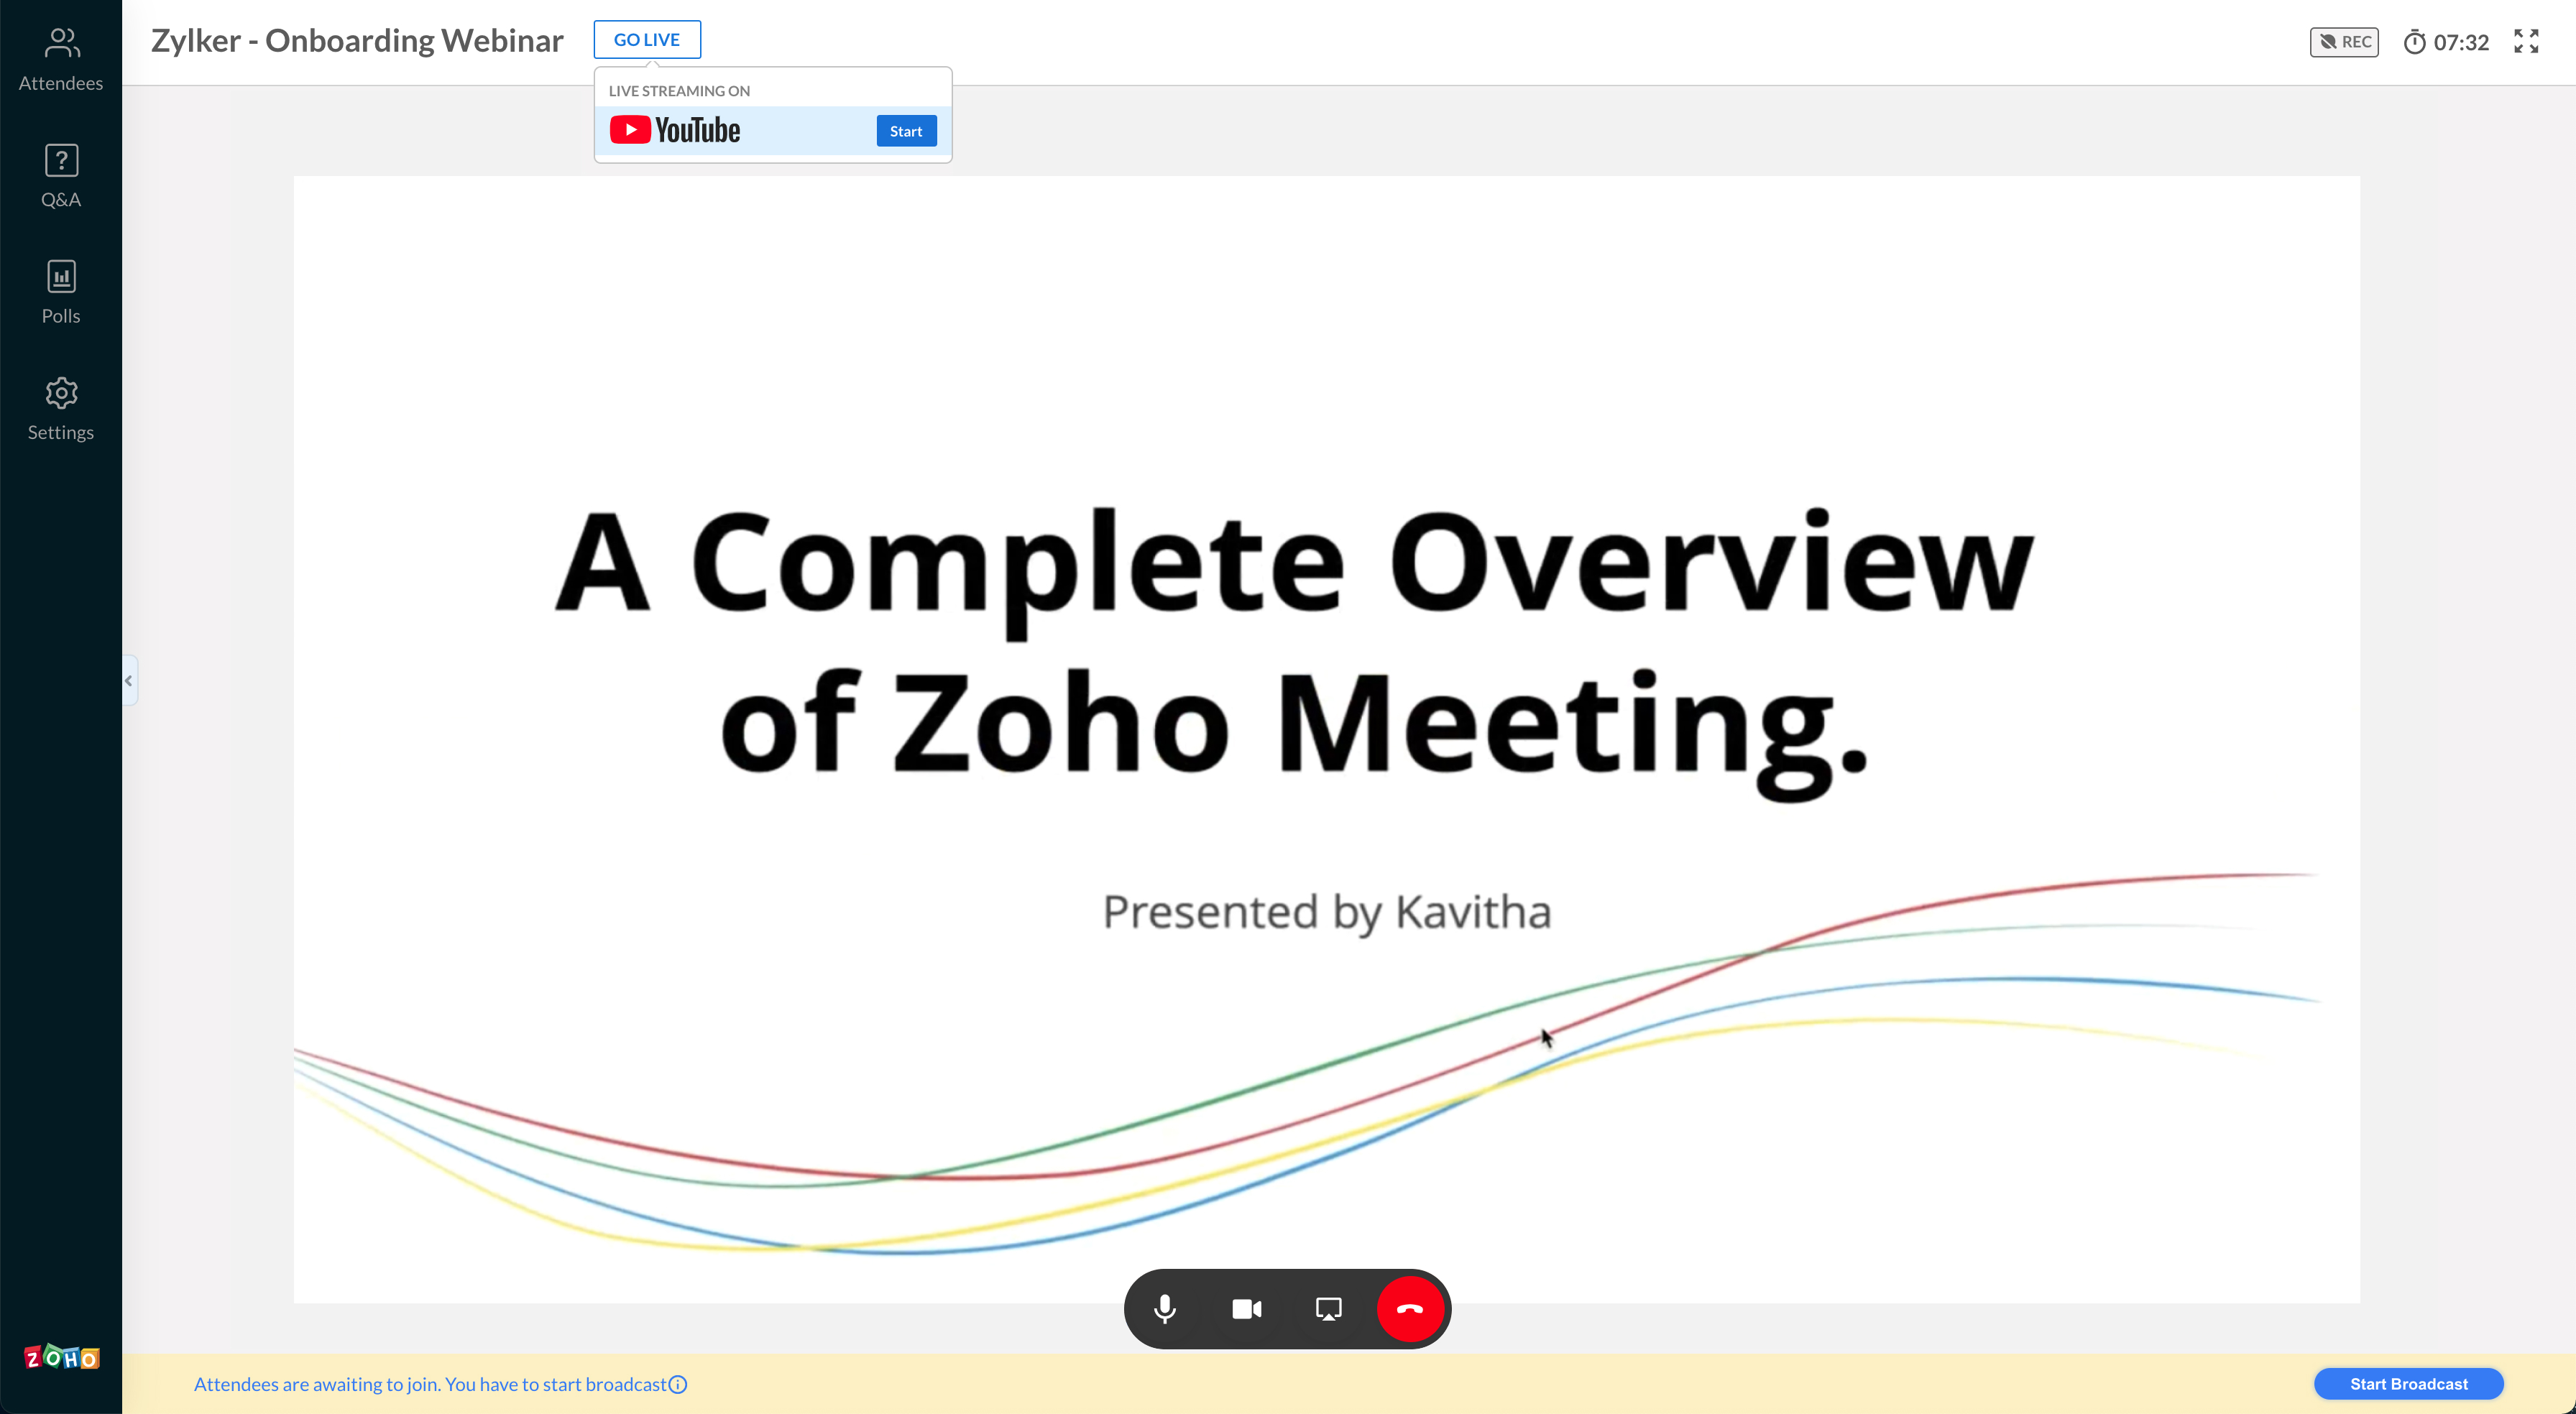This screenshot has height=1414, width=2576.
Task: Click the share screen icon
Action: [x=1328, y=1308]
